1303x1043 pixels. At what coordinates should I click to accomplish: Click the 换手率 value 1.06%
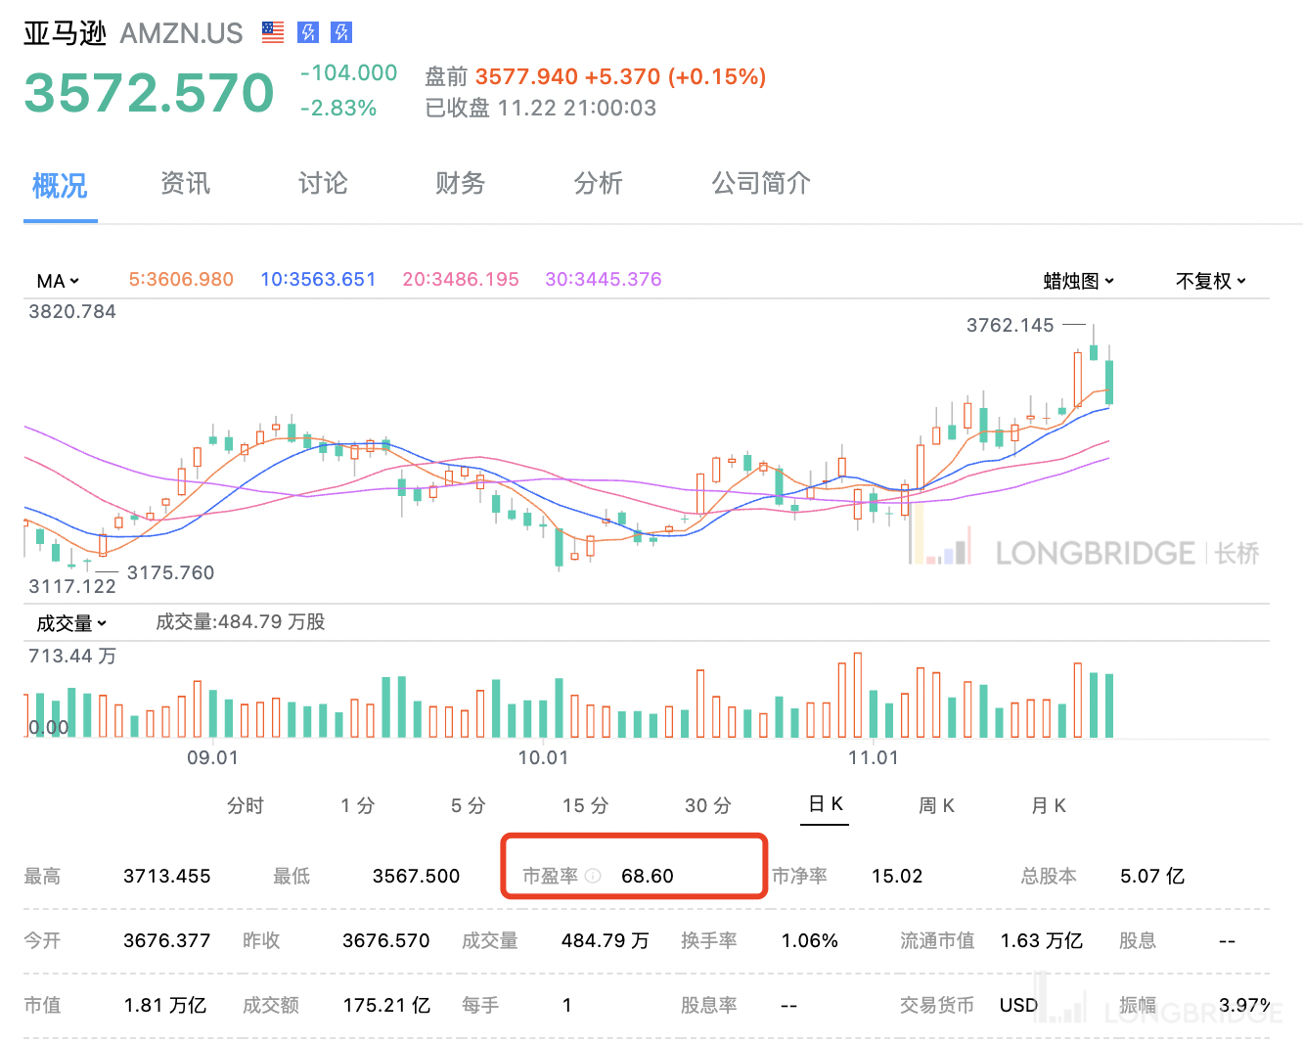pyautogui.click(x=810, y=940)
